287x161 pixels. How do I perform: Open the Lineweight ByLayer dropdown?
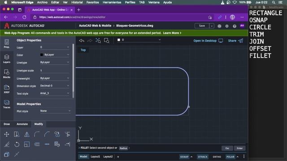(55, 78)
